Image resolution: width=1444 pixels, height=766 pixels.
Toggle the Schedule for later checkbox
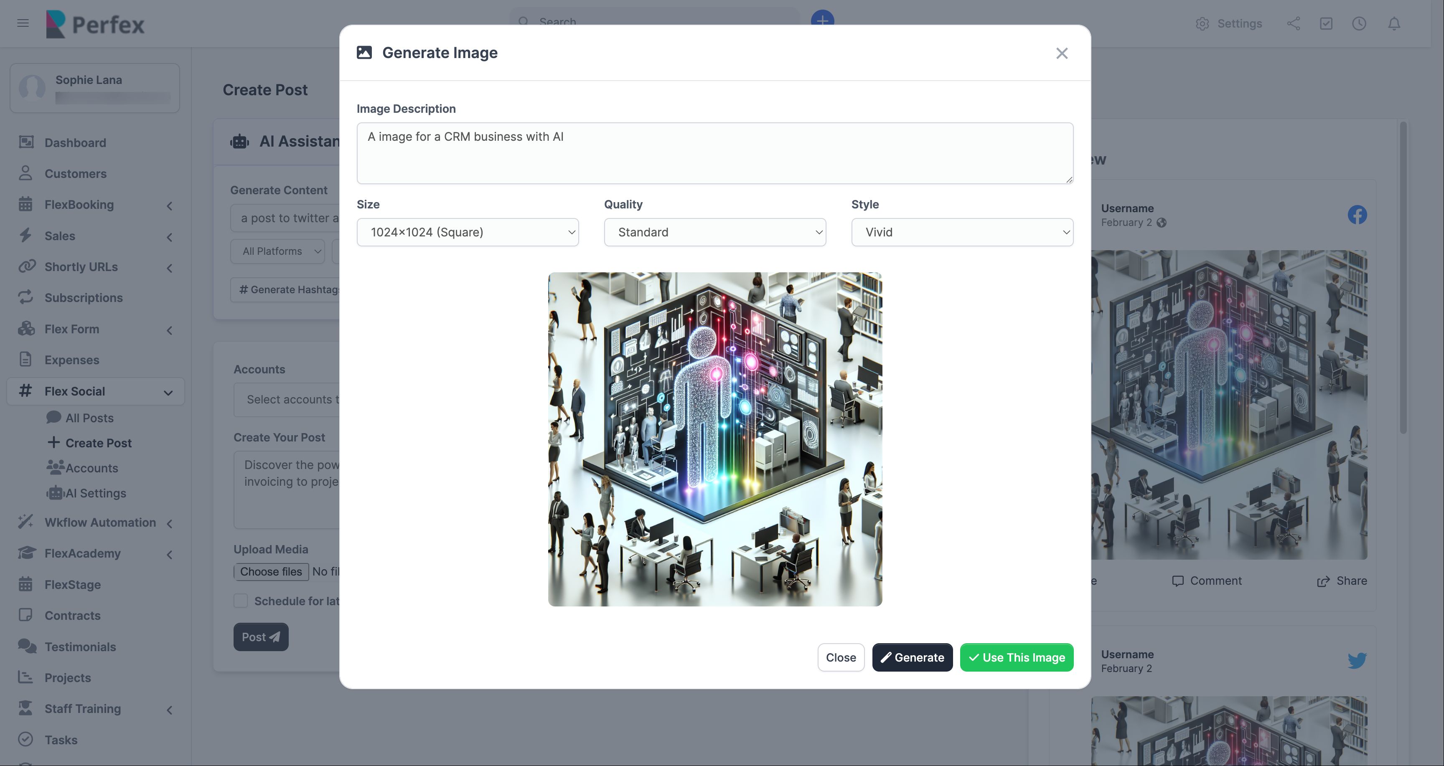(241, 601)
